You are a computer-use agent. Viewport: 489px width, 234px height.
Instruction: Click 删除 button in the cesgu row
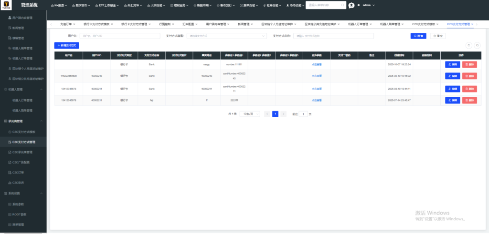tap(470, 64)
